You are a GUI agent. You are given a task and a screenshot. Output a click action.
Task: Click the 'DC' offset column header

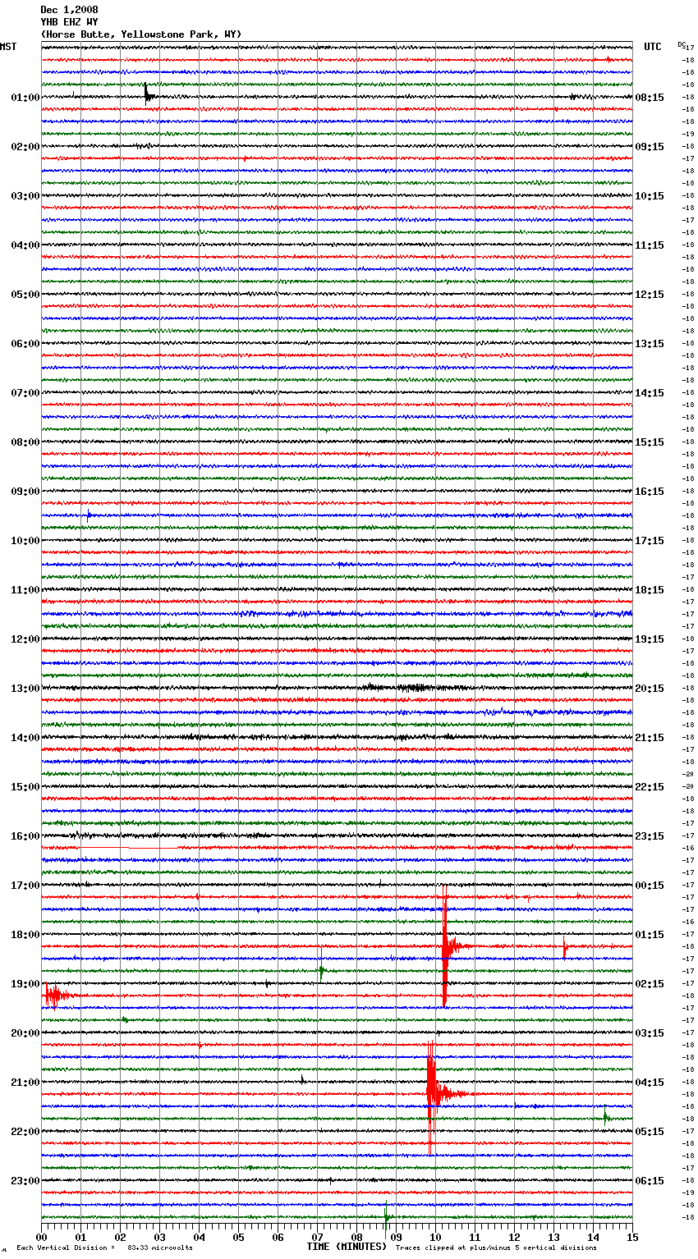point(682,45)
